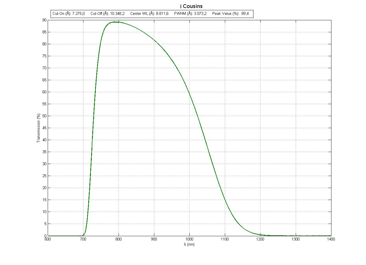Click the λ (nm) x-axis label

pos(189,244)
